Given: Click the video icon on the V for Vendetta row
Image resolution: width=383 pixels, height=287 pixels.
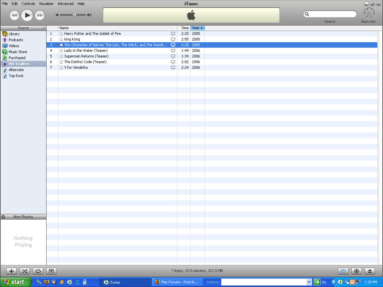Looking at the screenshot, I should [x=173, y=68].
